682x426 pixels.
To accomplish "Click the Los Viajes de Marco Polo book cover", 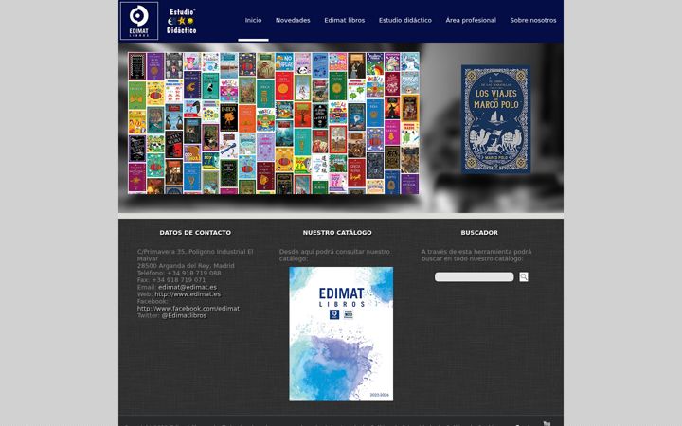I will coord(495,119).
